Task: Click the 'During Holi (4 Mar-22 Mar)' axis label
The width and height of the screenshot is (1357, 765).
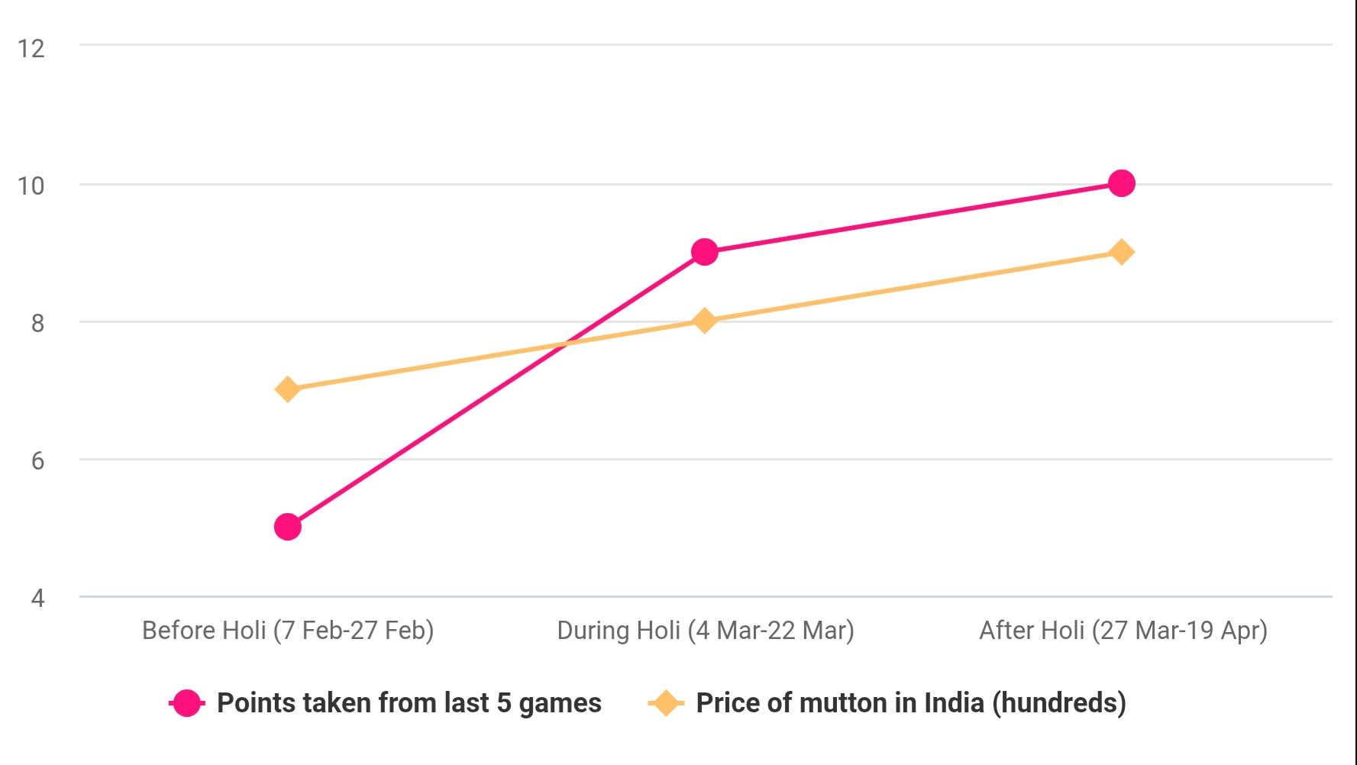Action: pos(705,631)
